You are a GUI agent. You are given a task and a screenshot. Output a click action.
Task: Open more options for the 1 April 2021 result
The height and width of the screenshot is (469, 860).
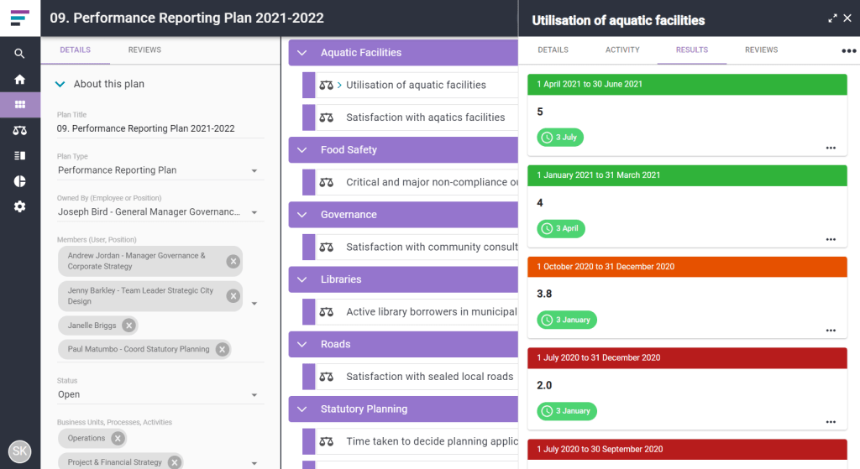point(831,148)
